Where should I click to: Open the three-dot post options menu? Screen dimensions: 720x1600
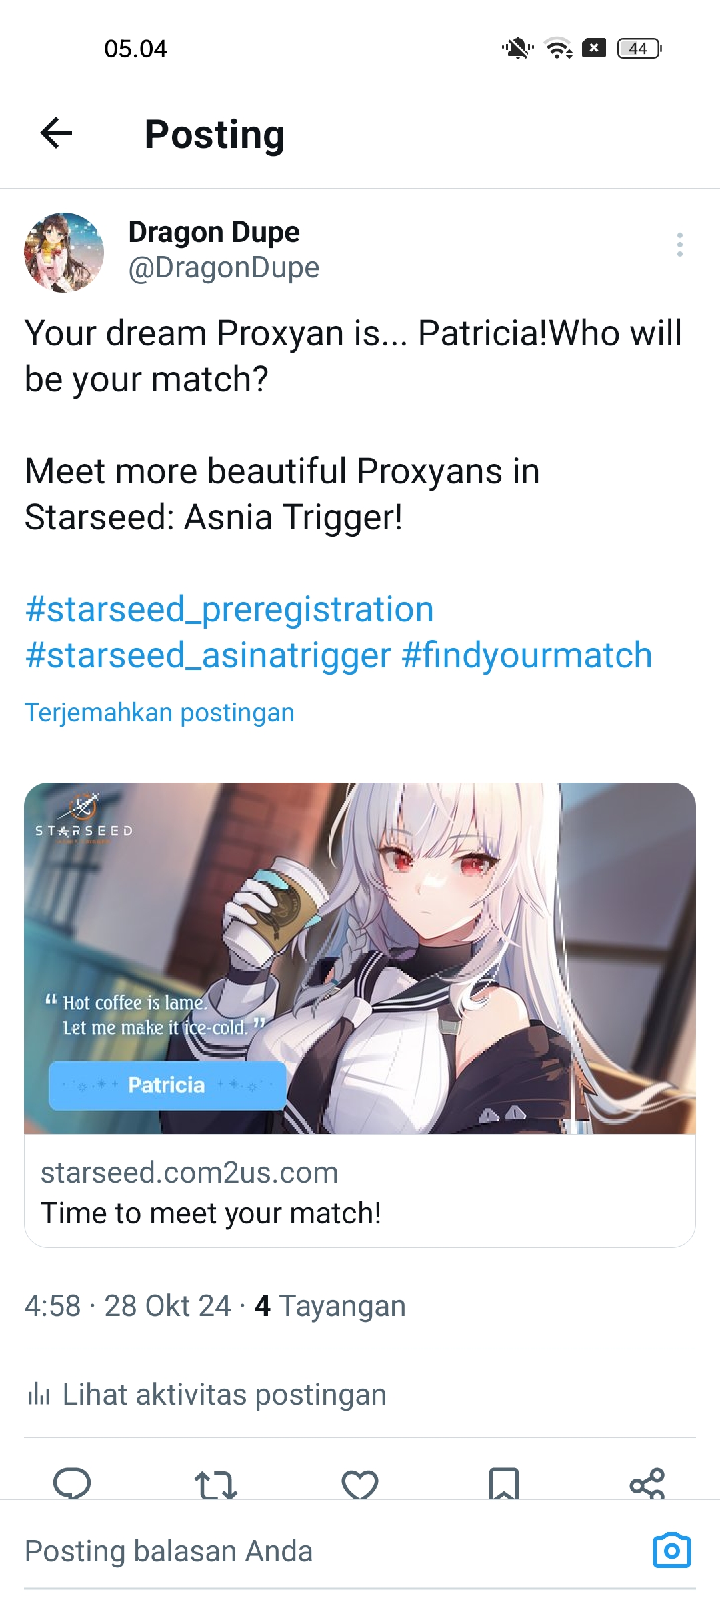(679, 245)
